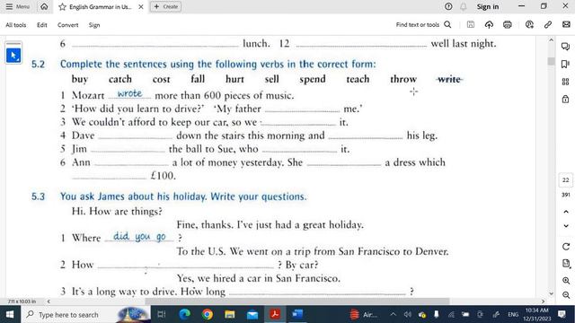Go to next page down chevron
Viewport: 575px width, 323px height.
[x=566, y=226]
